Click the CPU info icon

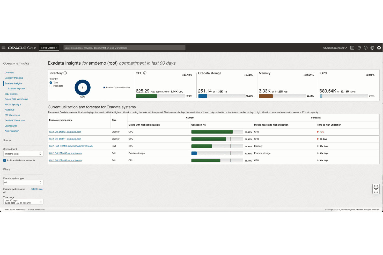click(145, 73)
